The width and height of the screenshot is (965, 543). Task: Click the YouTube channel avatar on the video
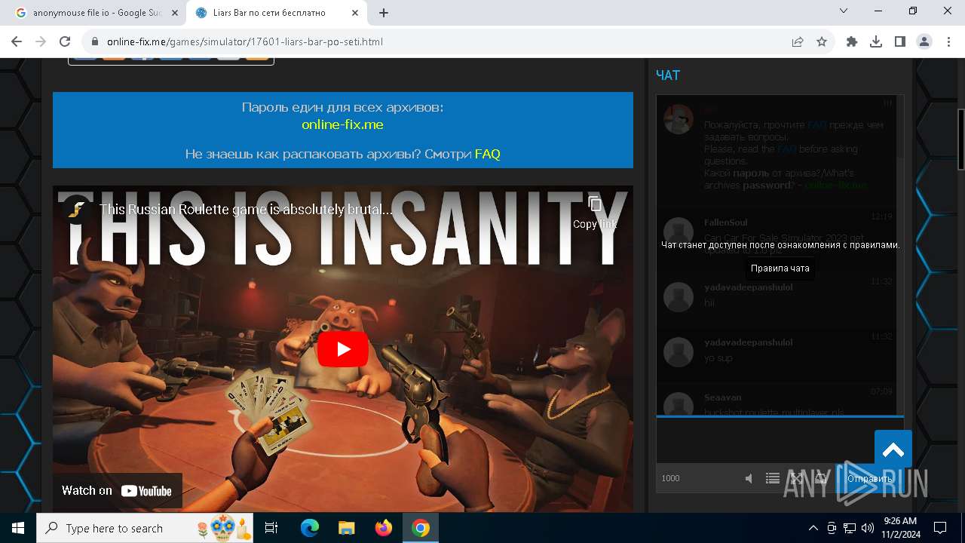75,210
